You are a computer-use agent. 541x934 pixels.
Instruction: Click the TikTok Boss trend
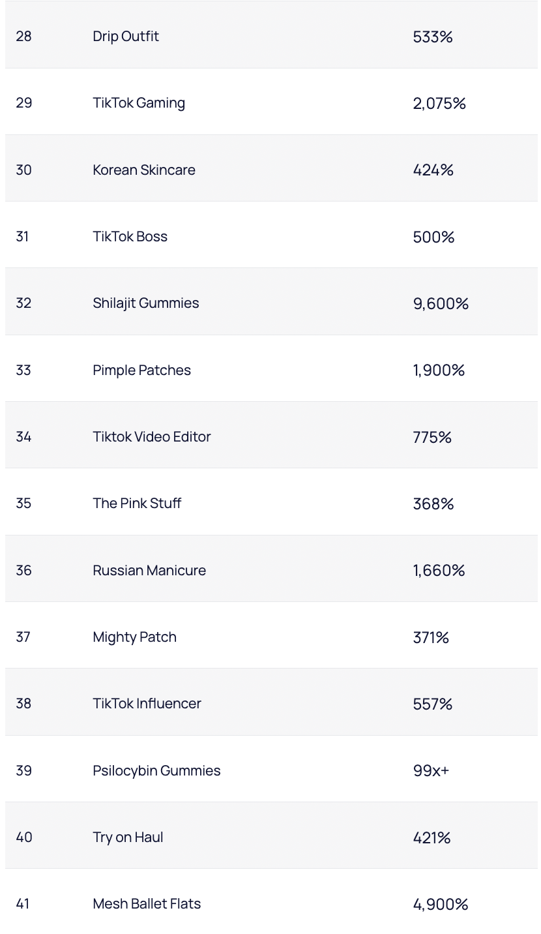click(x=130, y=236)
